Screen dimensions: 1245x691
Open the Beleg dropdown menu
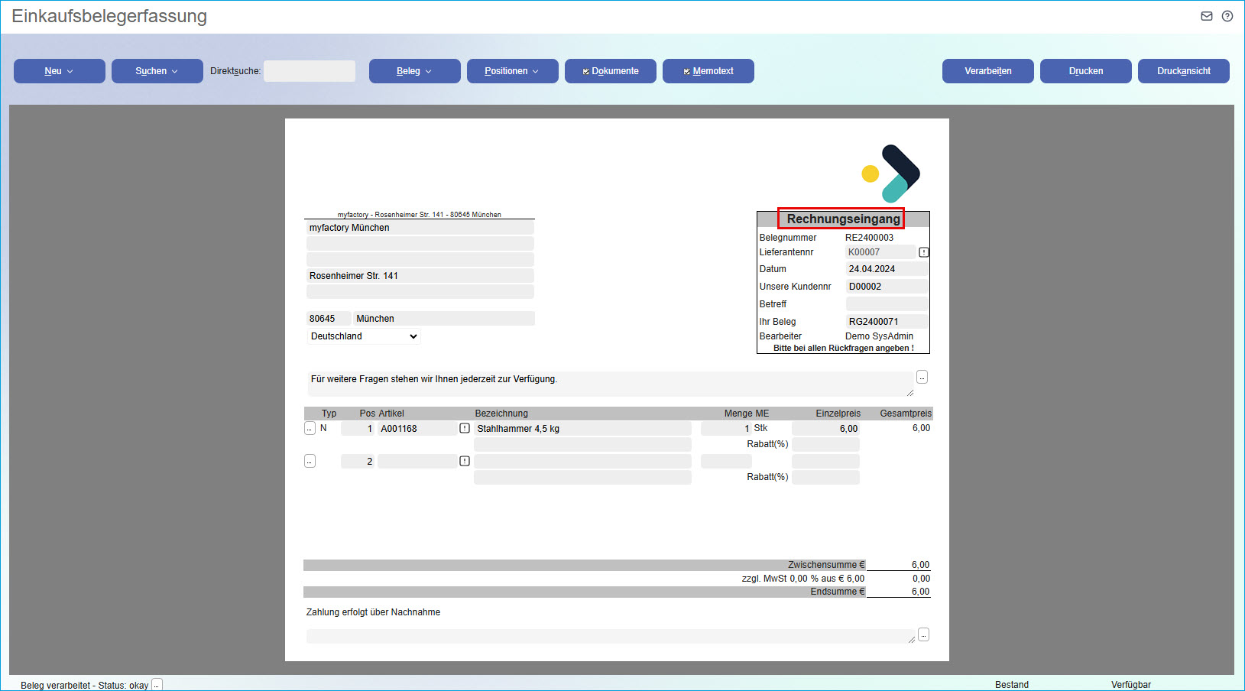point(415,71)
